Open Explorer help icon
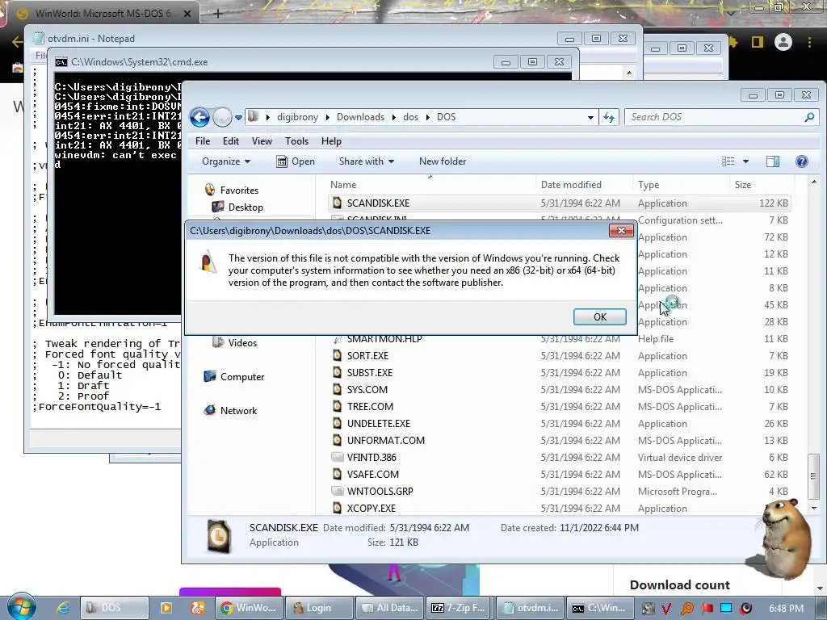 (802, 161)
